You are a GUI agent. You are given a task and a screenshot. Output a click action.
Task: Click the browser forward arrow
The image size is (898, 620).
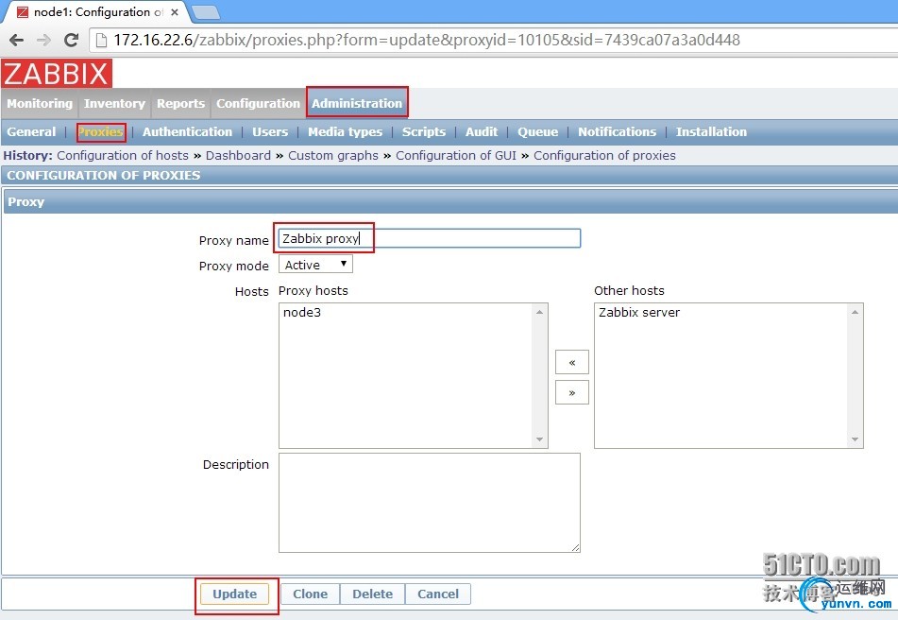[x=44, y=40]
